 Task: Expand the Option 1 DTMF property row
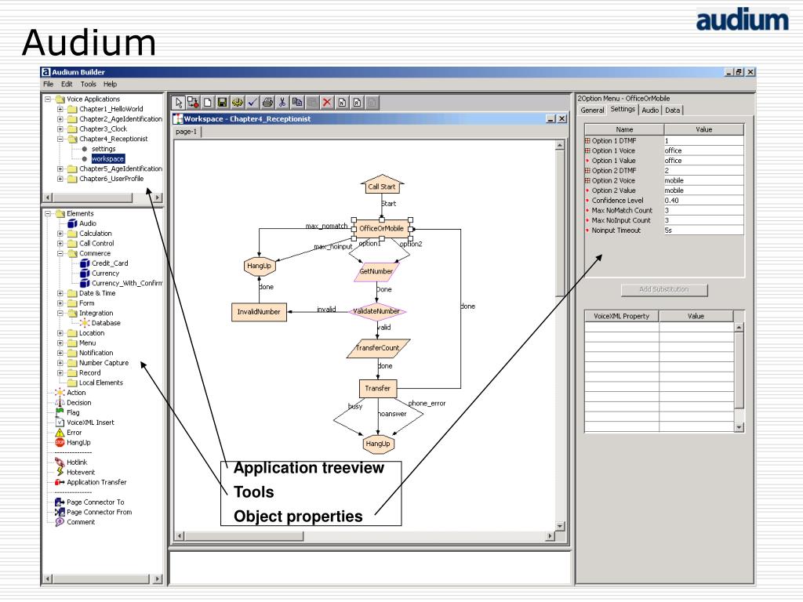pyautogui.click(x=587, y=140)
